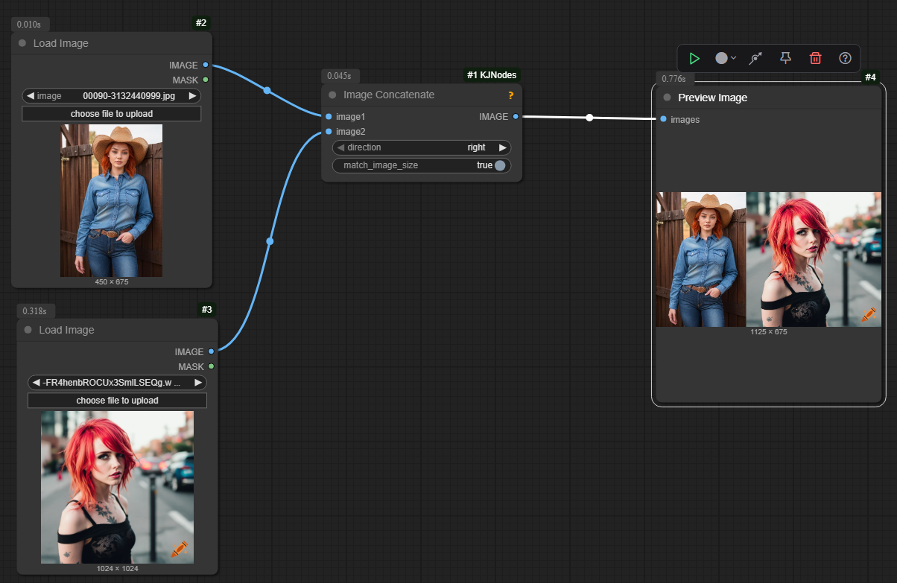This screenshot has width=897, height=583.
Task: Click concatenated preview in Preview Image node
Action: pos(768,259)
